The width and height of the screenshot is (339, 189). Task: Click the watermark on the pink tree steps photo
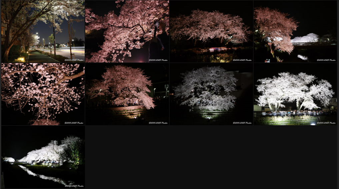pos(158,123)
